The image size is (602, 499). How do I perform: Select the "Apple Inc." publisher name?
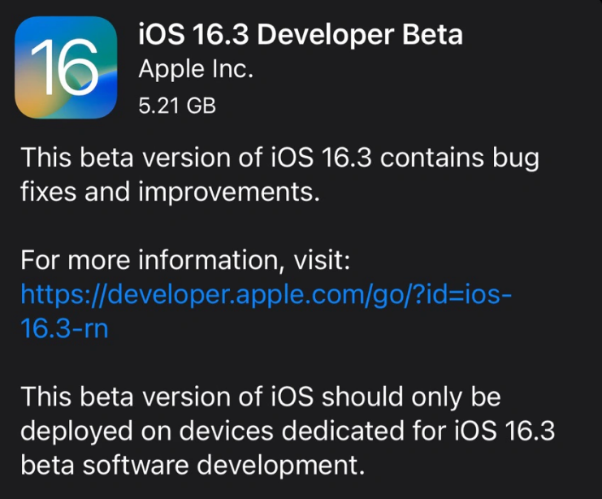coord(196,70)
